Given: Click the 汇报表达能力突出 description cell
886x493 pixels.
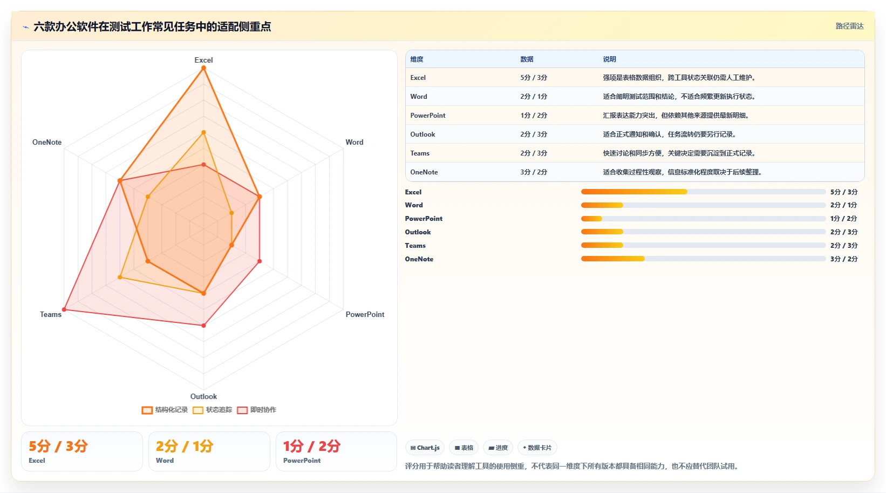Looking at the screenshot, I should (676, 116).
